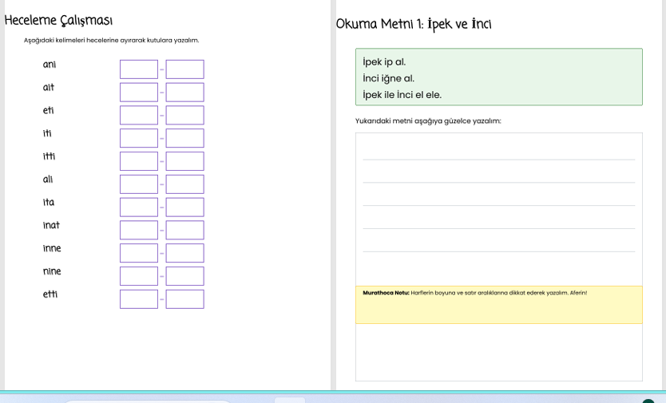Click the sentence "İpek ile İnci el ele."
This screenshot has width=666, height=403.
[x=402, y=95]
